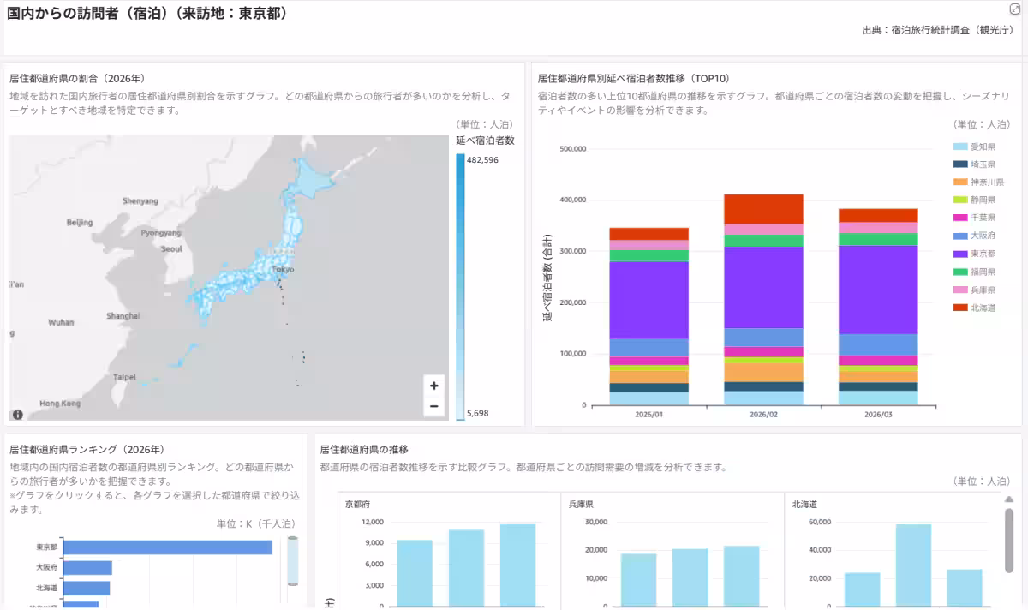
Task: Click the 延べ宿泊者数 map legend title
Action: 485,140
